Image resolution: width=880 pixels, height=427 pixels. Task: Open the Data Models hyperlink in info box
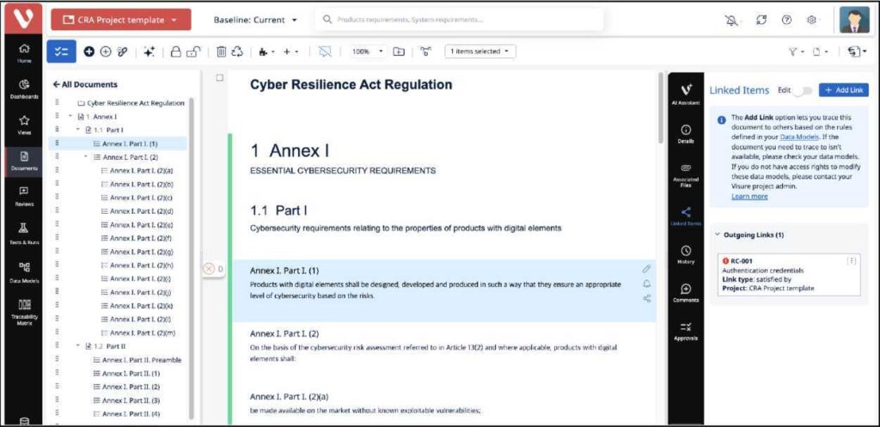click(x=800, y=137)
